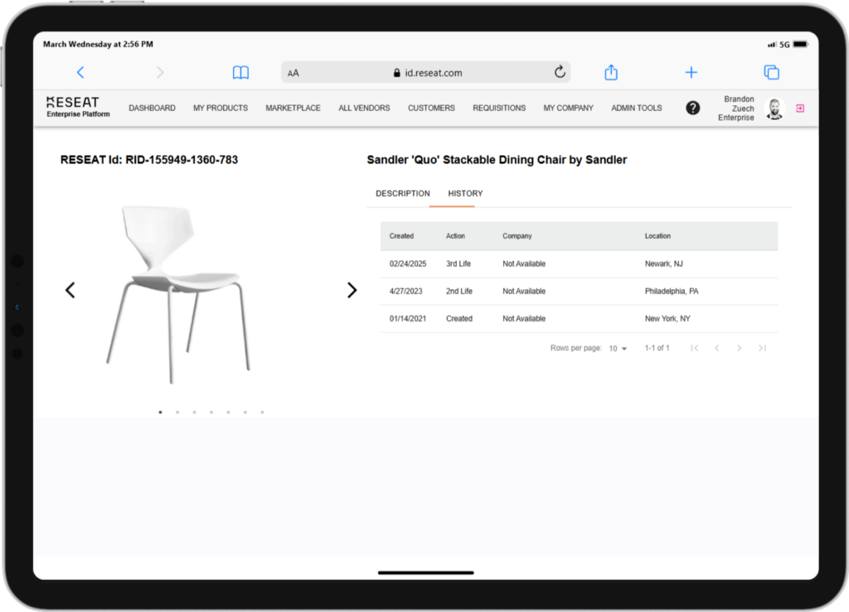849x612 pixels.
Task: Open the Admin Tools menu item
Action: coord(636,108)
